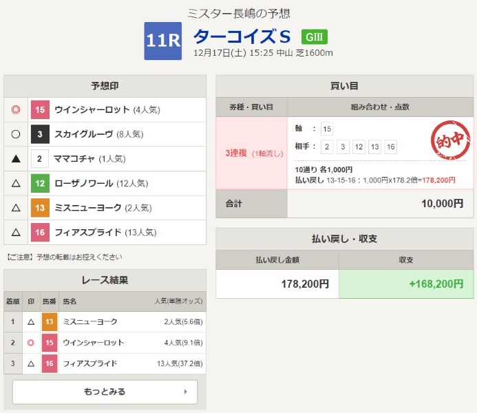477x413 pixels.
Task: Click number 13 badge in レース結果 row 1
Action: coord(50,321)
